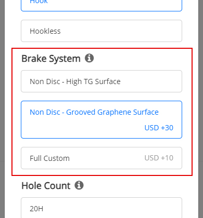Choose Non Disc - Grooved Graphene Surface
Viewport: 203px width, 218px height.
102,119
